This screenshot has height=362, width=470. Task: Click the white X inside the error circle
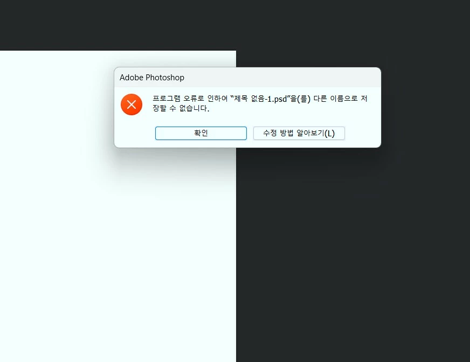pos(132,105)
